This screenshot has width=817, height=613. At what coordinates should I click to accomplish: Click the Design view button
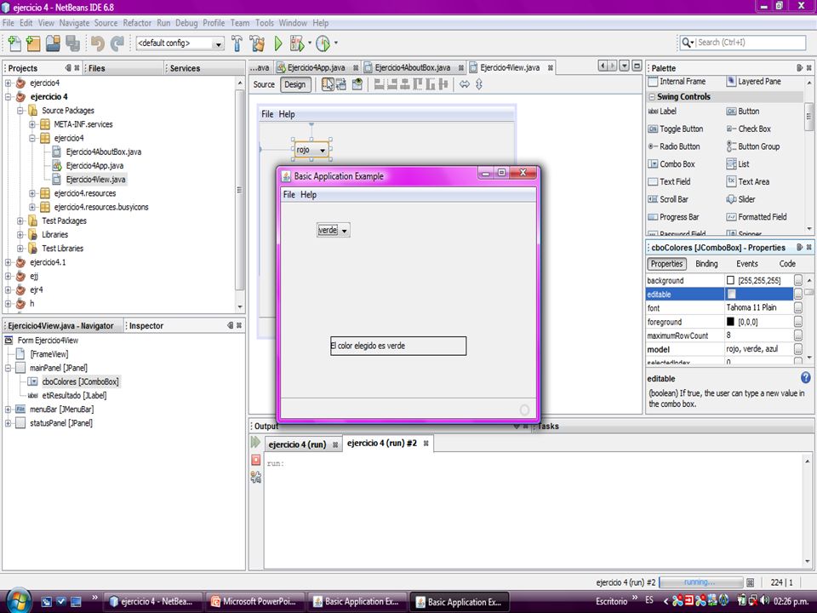pos(295,84)
